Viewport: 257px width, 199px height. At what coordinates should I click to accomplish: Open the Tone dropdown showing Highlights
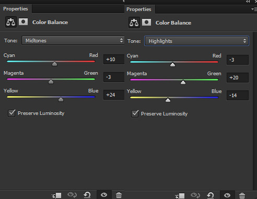pyautogui.click(x=196, y=41)
